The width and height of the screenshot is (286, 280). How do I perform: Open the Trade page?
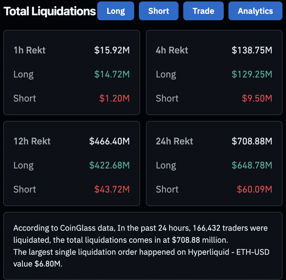coord(203,11)
